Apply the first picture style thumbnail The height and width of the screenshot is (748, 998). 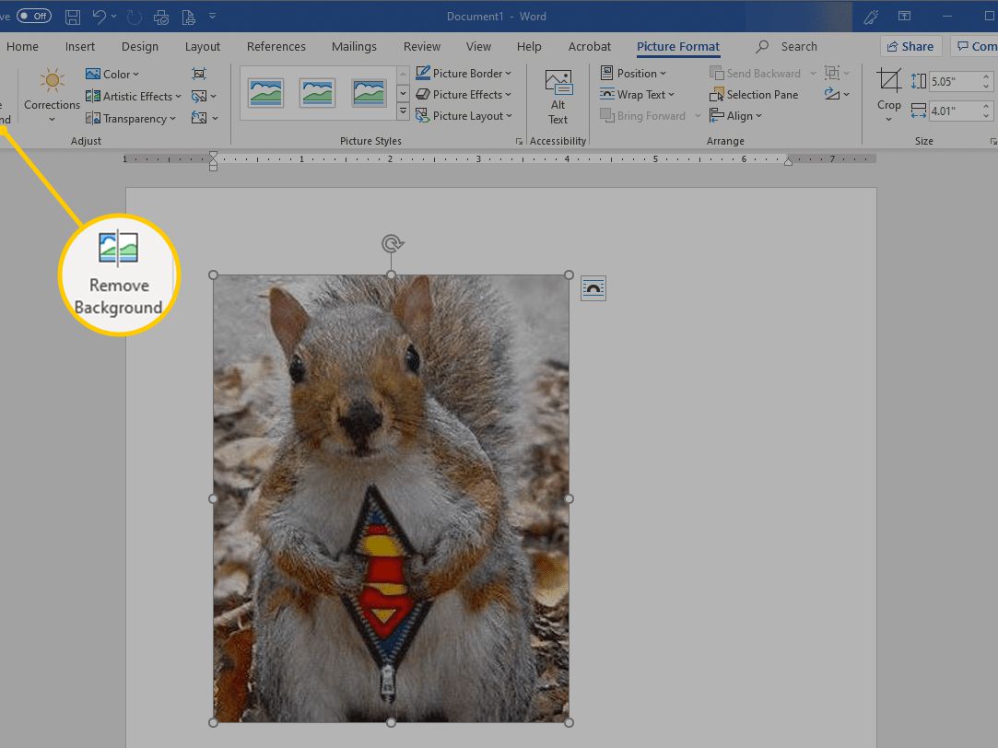tap(266, 93)
